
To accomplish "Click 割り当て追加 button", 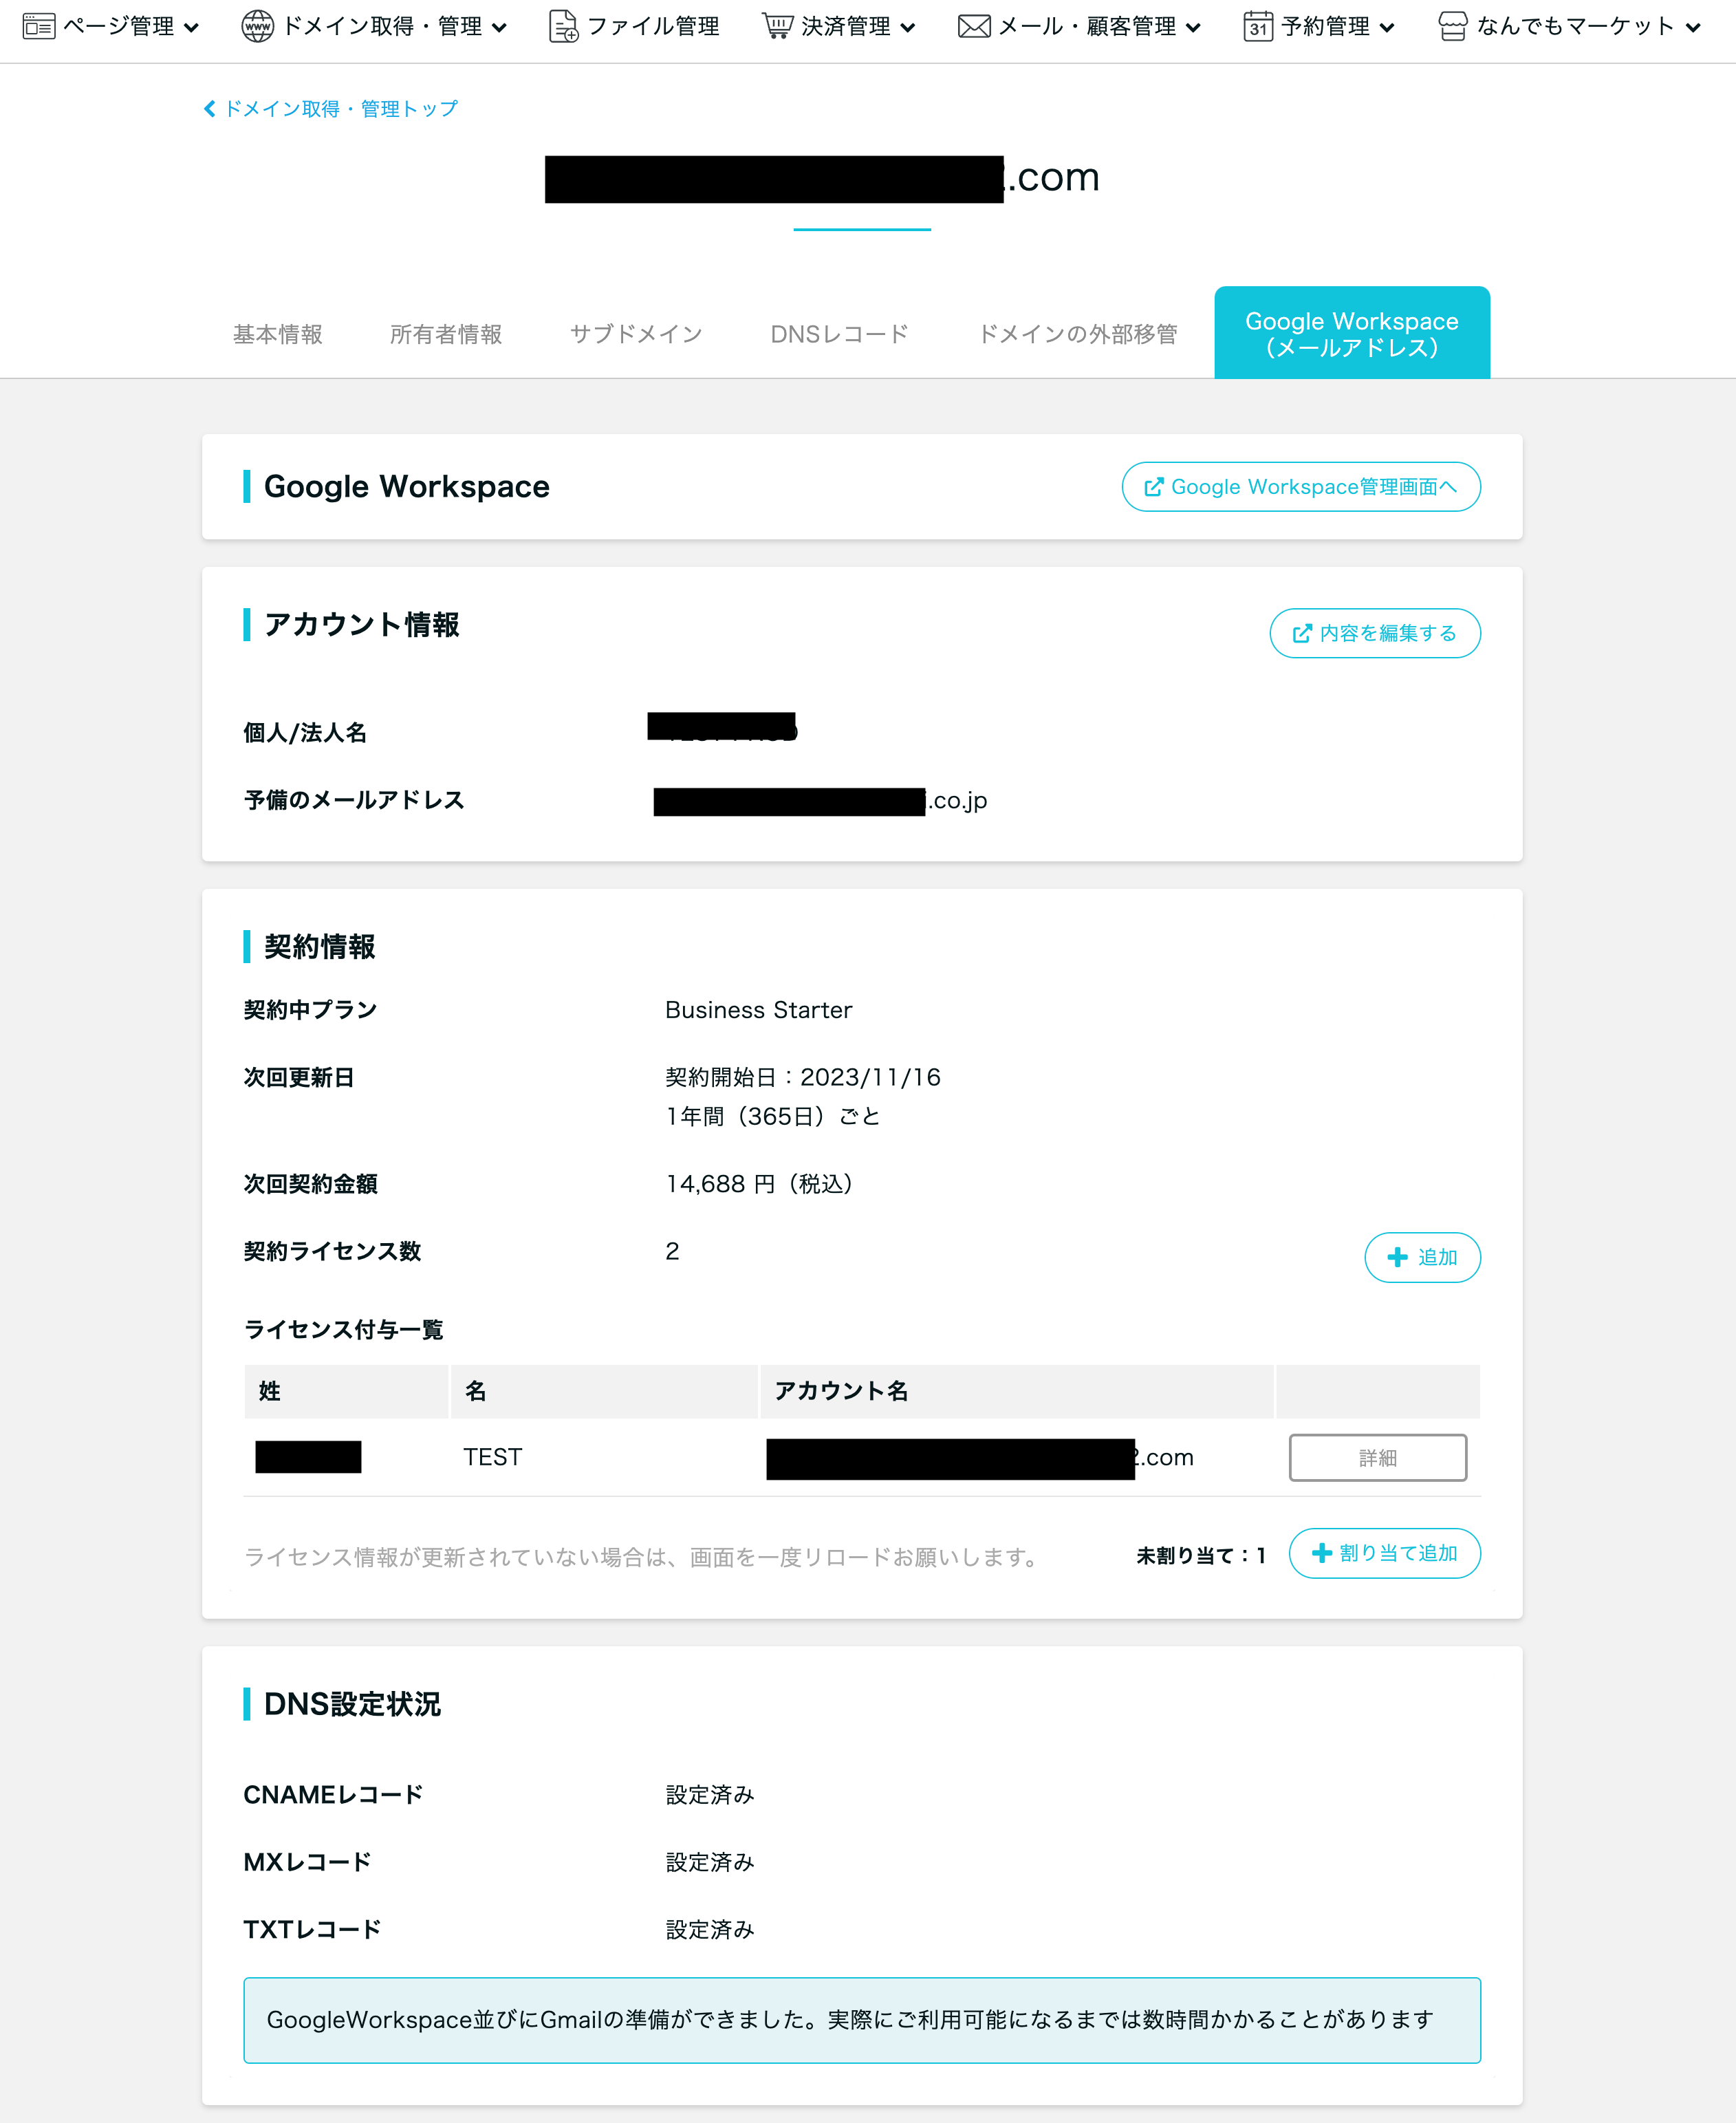I will 1384,1553.
